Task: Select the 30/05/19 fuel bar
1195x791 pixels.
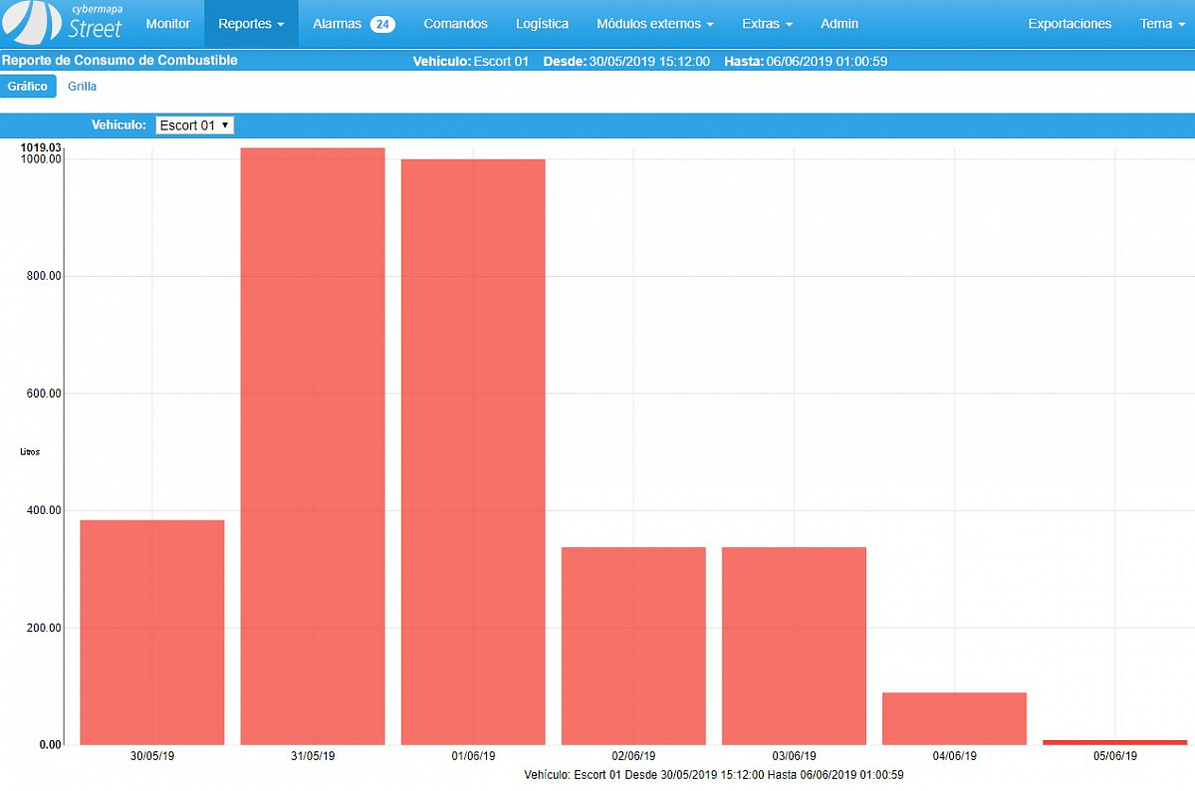Action: 151,632
